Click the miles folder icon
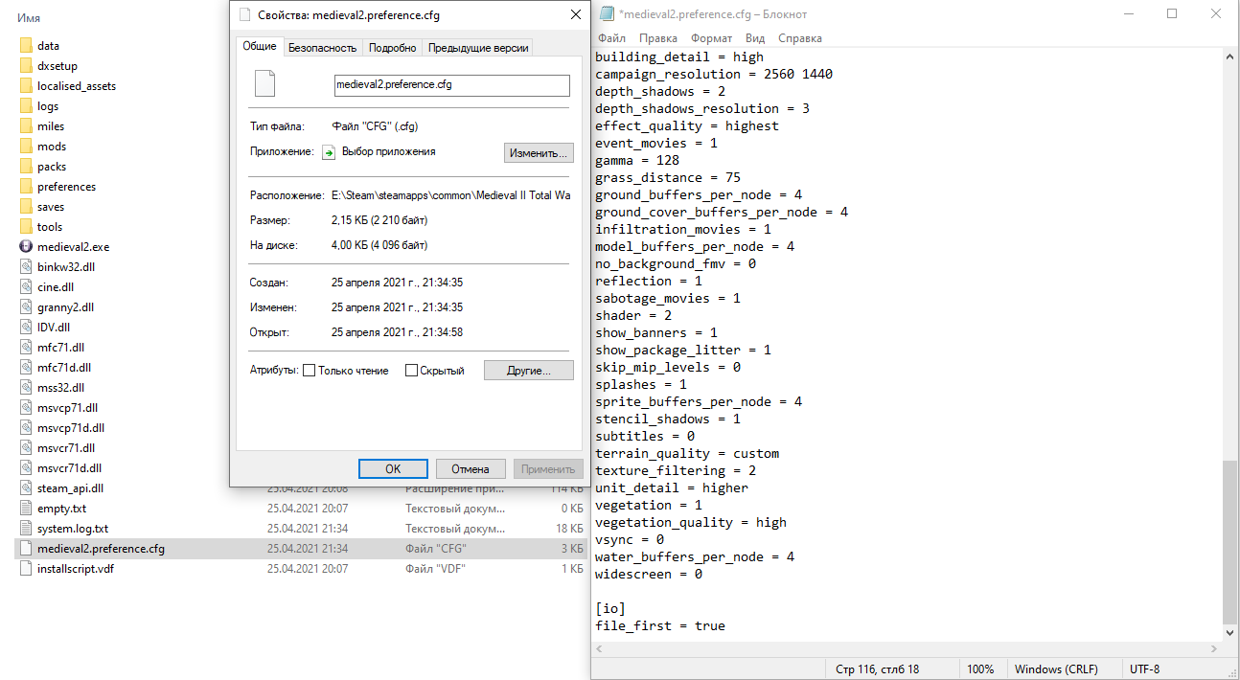This screenshot has height=680, width=1240. click(26, 126)
